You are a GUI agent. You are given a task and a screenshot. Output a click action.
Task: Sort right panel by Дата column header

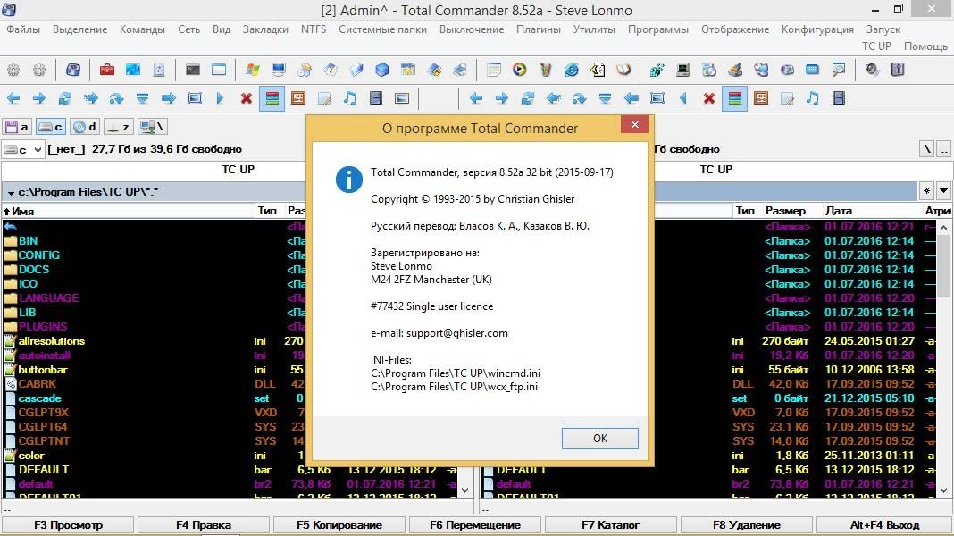coord(871,211)
